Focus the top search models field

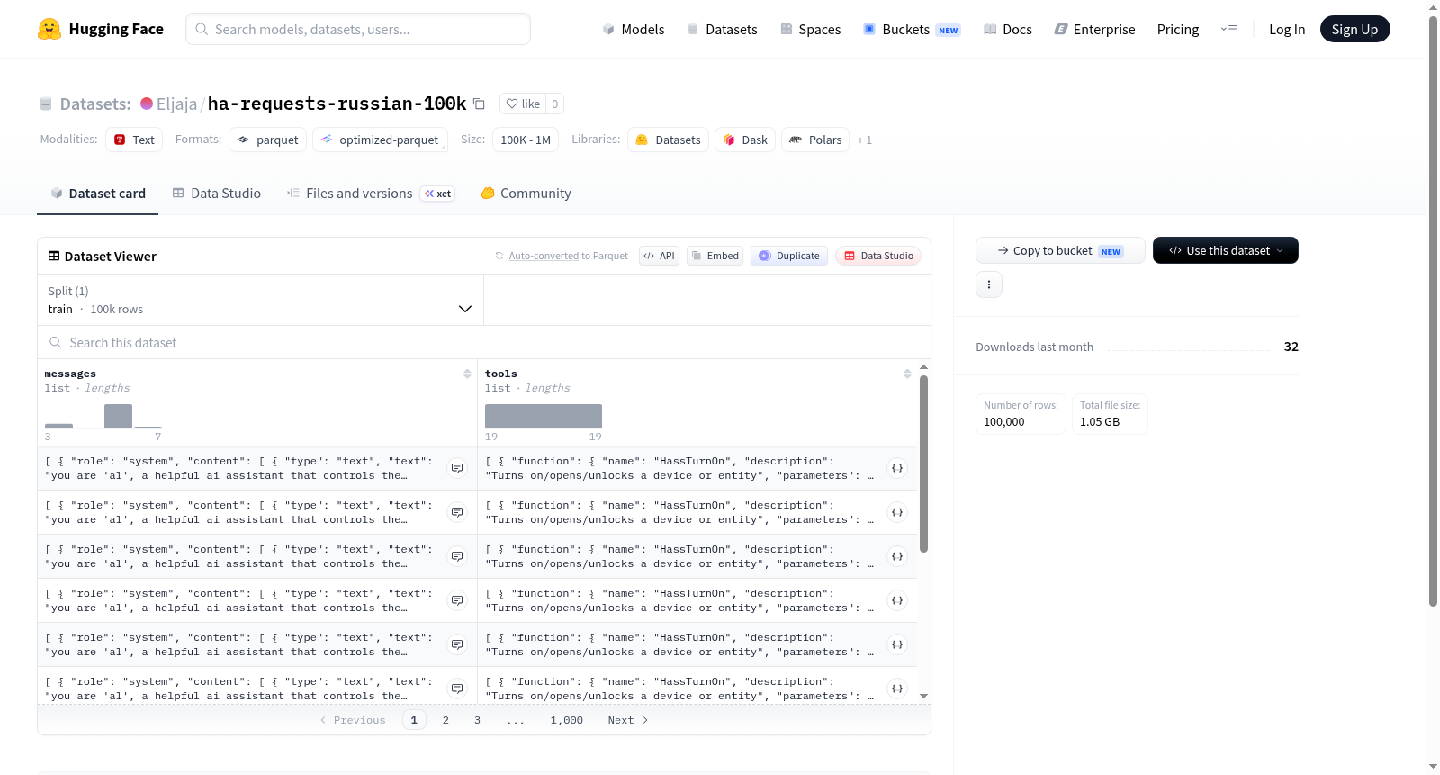coord(358,29)
